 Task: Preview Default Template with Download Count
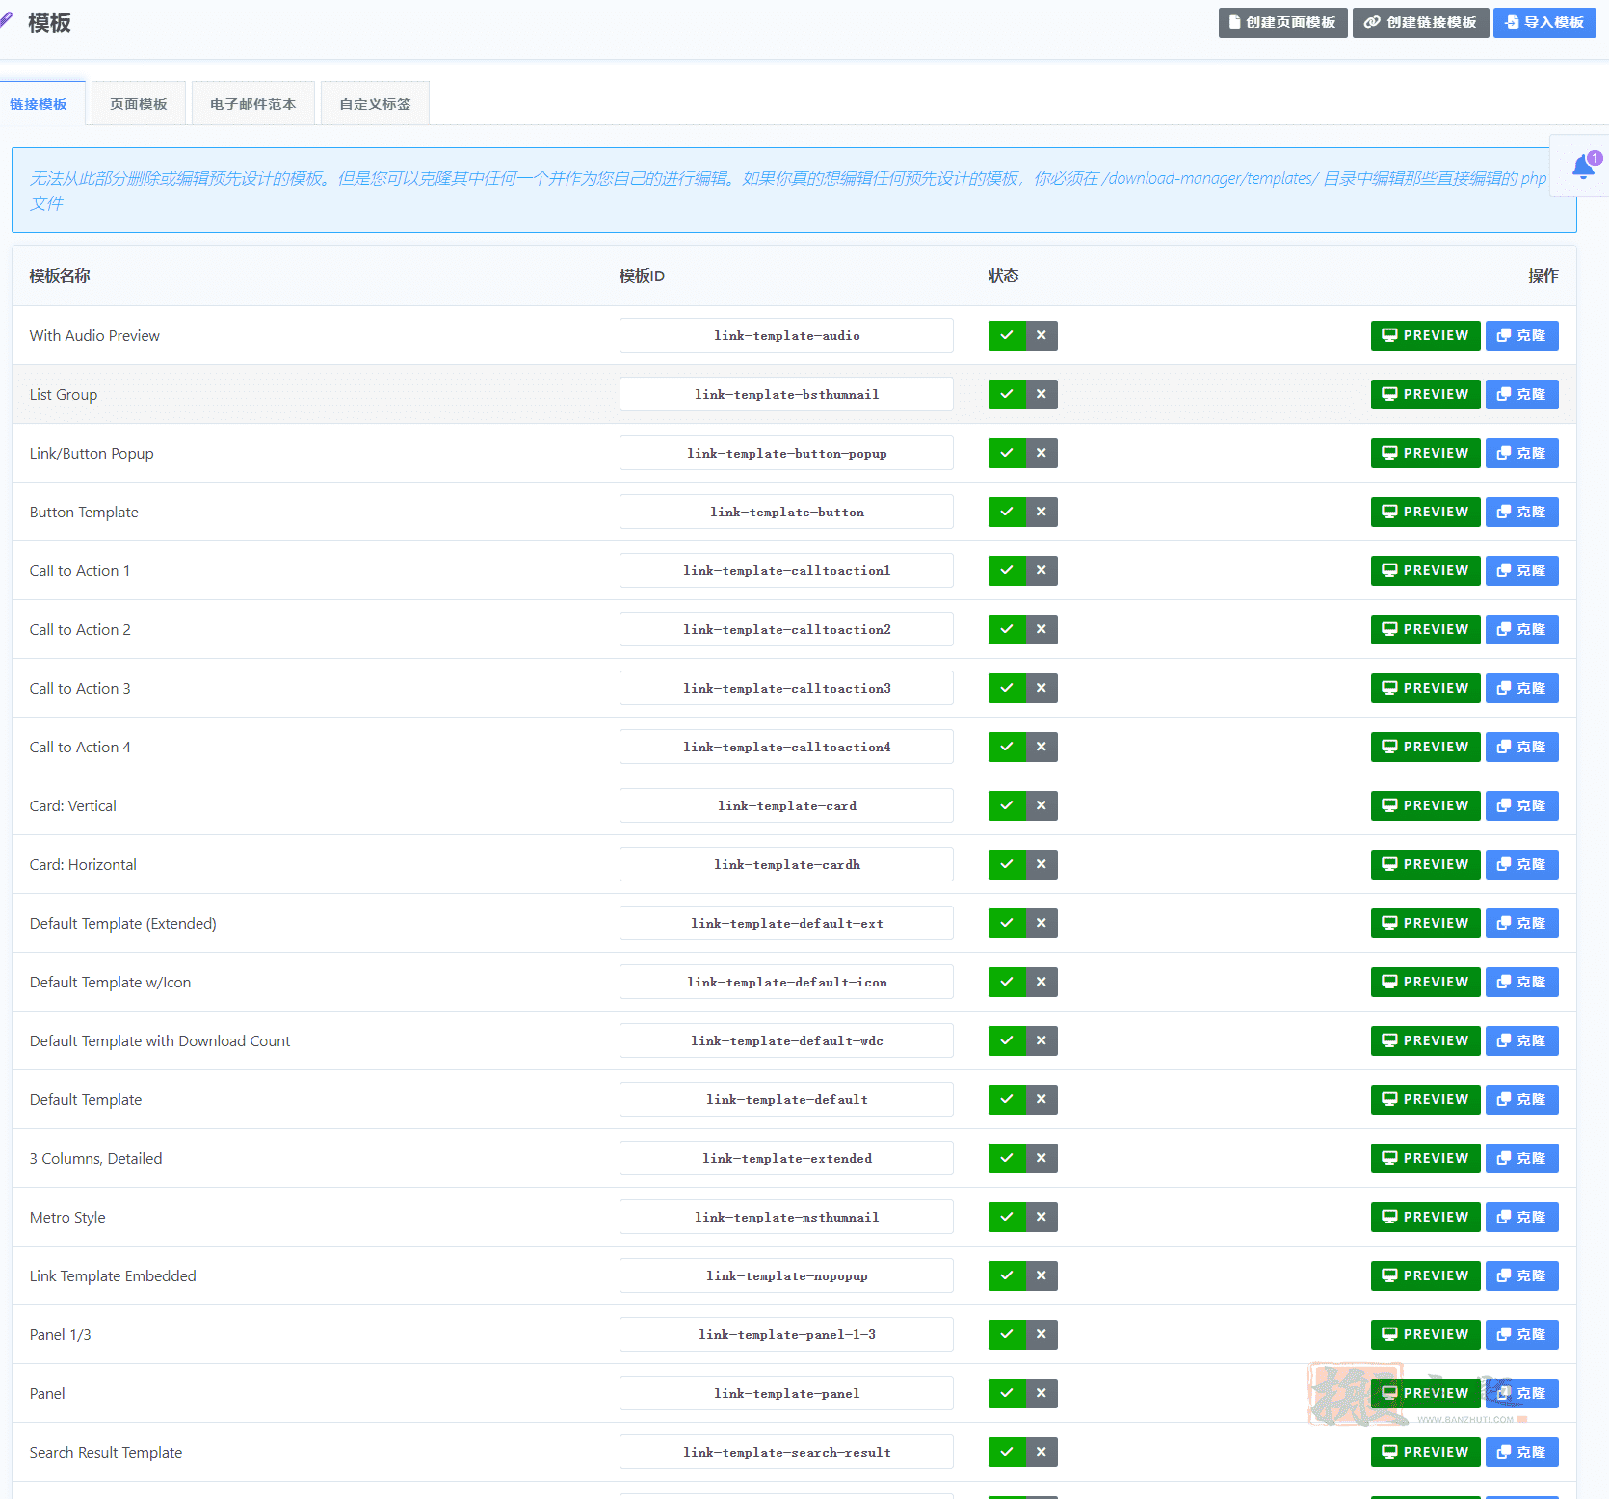click(x=1425, y=1040)
